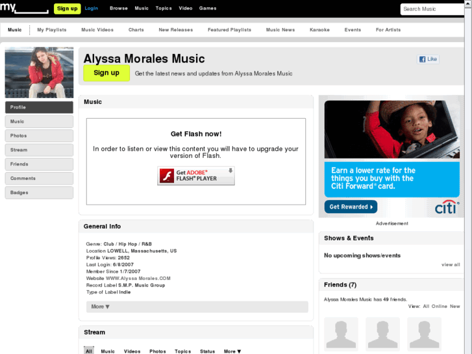Open New Releases
Image resolution: width=472 pixels, height=354 pixels.
pos(176,30)
